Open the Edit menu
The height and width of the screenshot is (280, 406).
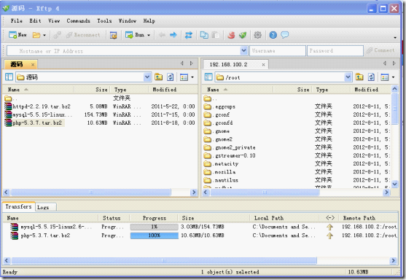(x=35, y=20)
